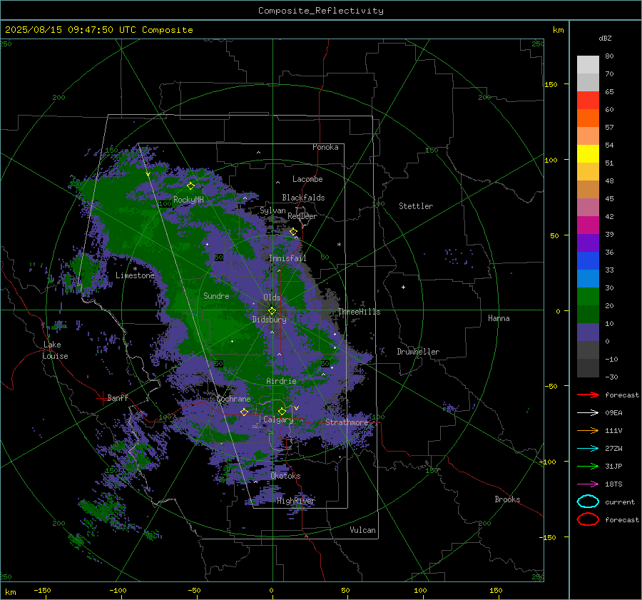Click the green 31JP arrow symbol
Screen dimensions: 642x600
tap(588, 466)
